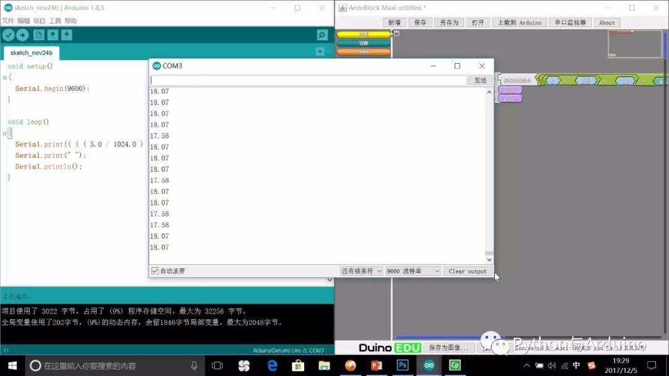Viewport: 669px width, 376px height.
Task: Select the upper purple block in ArduBlock canvas
Action: pyautogui.click(x=510, y=91)
